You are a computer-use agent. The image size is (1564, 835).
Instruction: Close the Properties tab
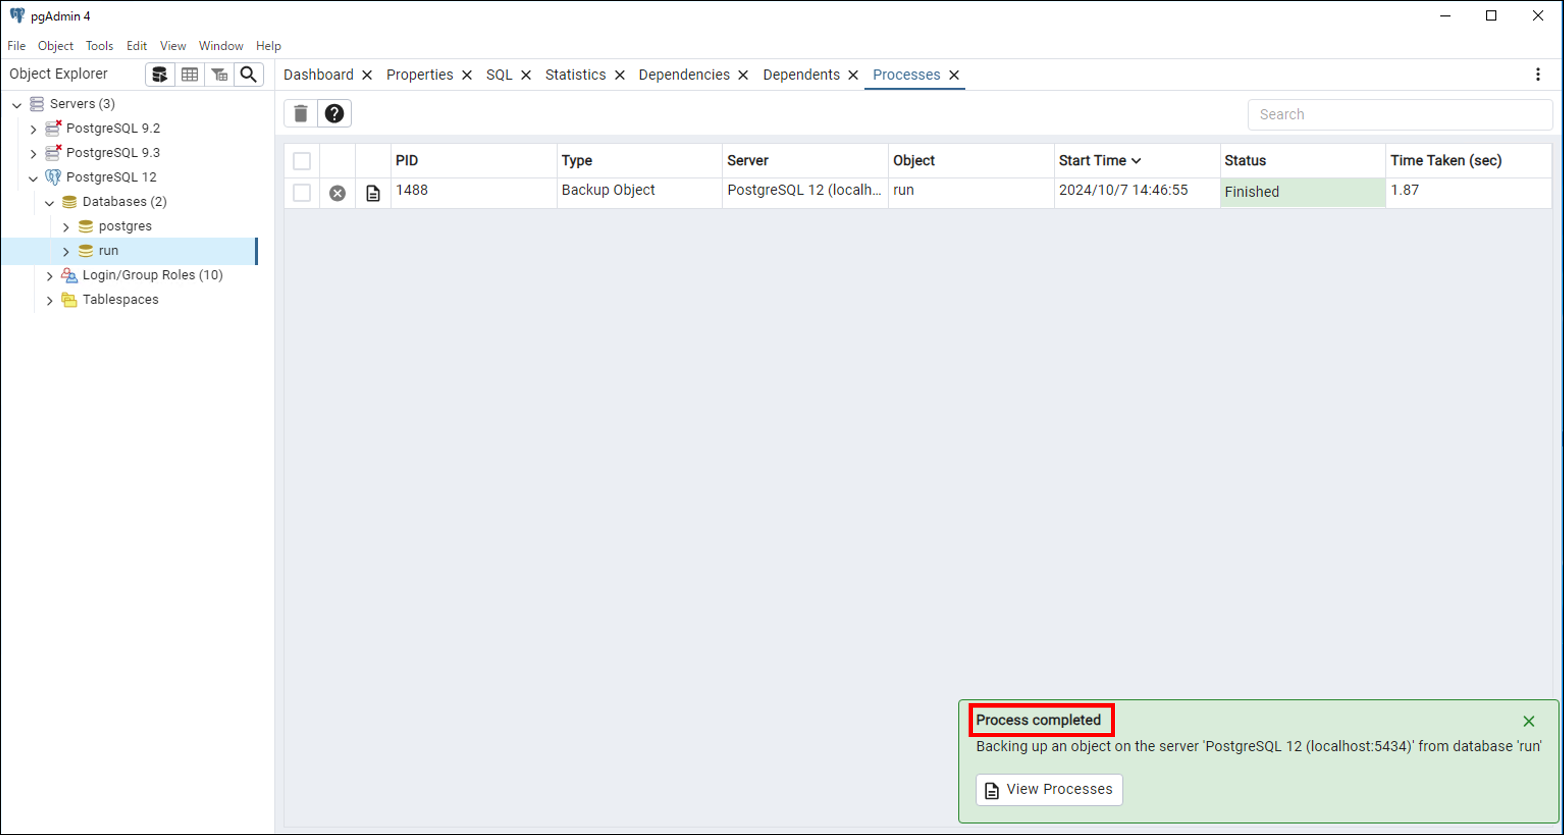[467, 75]
